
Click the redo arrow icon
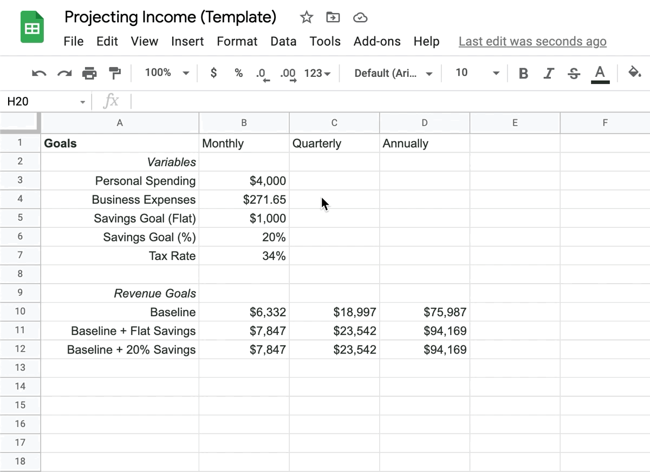64,73
